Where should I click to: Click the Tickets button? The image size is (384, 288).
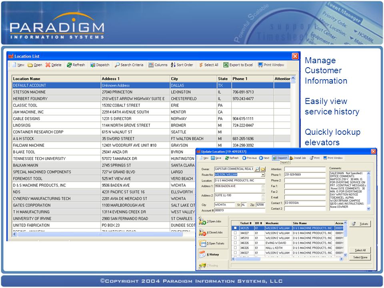coord(360,224)
